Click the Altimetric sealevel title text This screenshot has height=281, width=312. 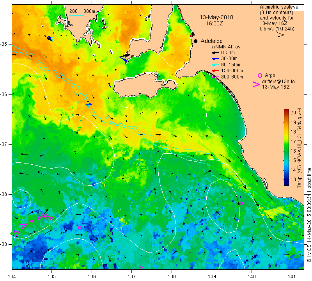(x=280, y=7)
